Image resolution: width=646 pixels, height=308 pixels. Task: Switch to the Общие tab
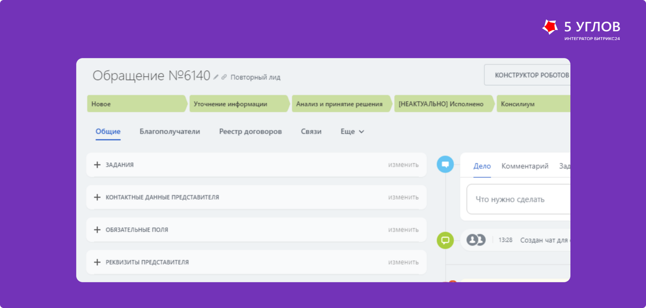pyautogui.click(x=108, y=132)
